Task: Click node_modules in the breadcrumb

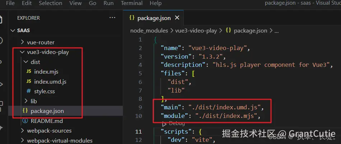Action: tap(149, 31)
